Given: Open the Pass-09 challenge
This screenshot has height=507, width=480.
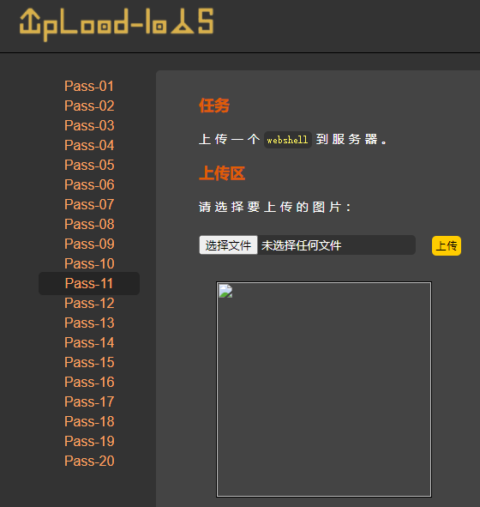Looking at the screenshot, I should (x=89, y=244).
